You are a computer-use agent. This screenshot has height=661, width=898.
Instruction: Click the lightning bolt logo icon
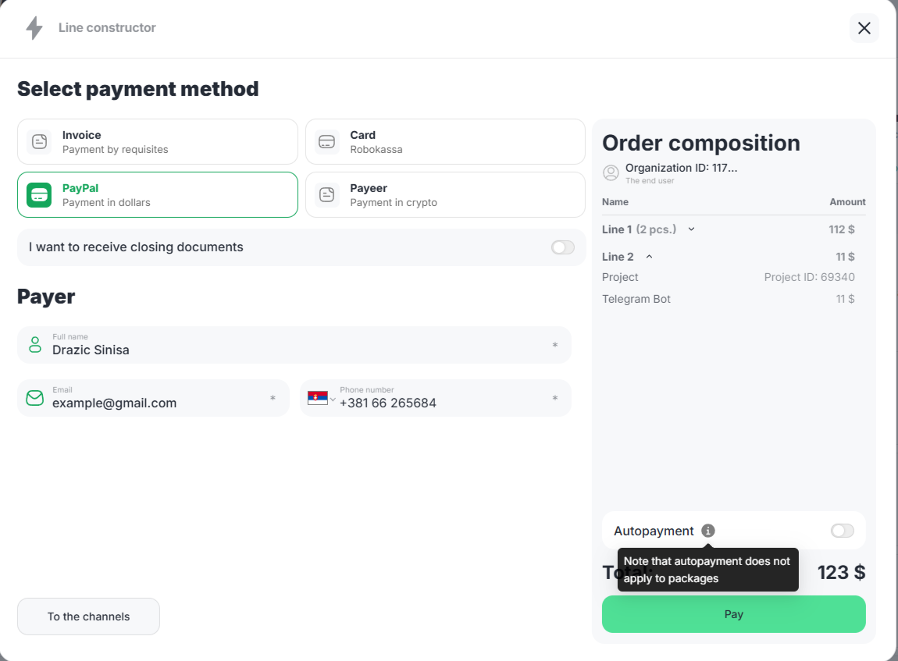34,28
